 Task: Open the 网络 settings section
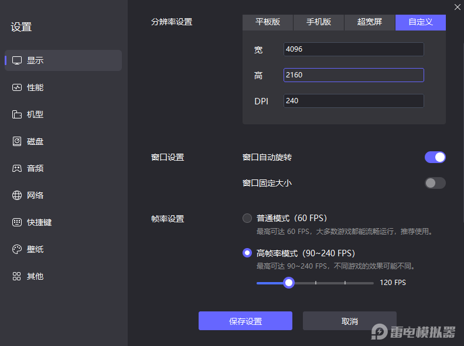point(63,195)
